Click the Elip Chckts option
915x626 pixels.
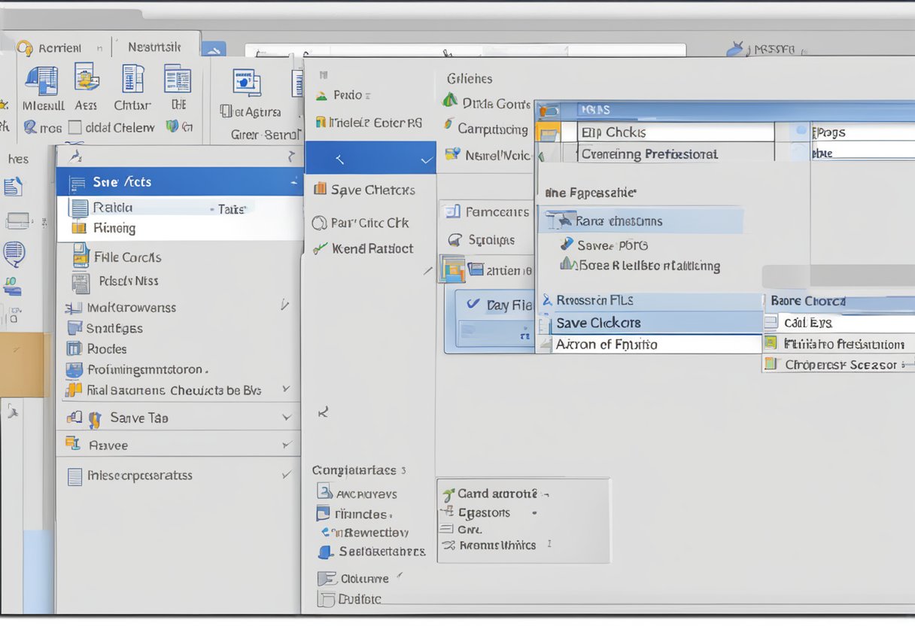click(675, 132)
